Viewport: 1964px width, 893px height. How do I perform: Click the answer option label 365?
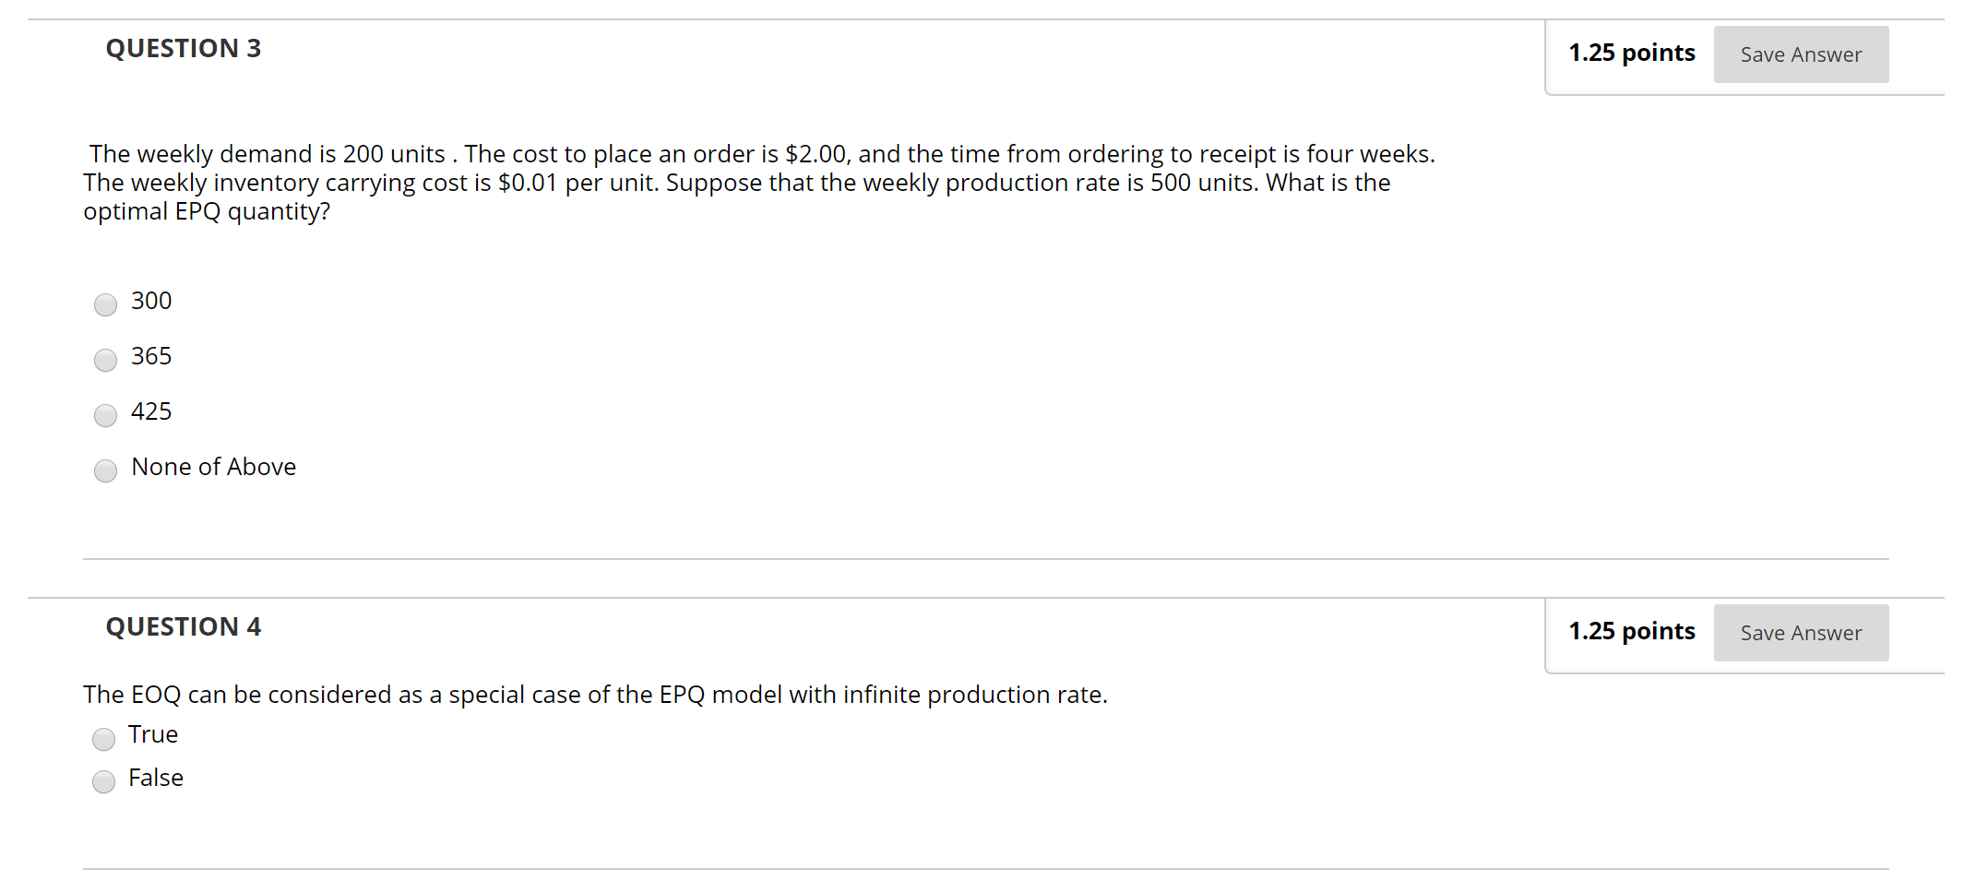click(x=151, y=356)
